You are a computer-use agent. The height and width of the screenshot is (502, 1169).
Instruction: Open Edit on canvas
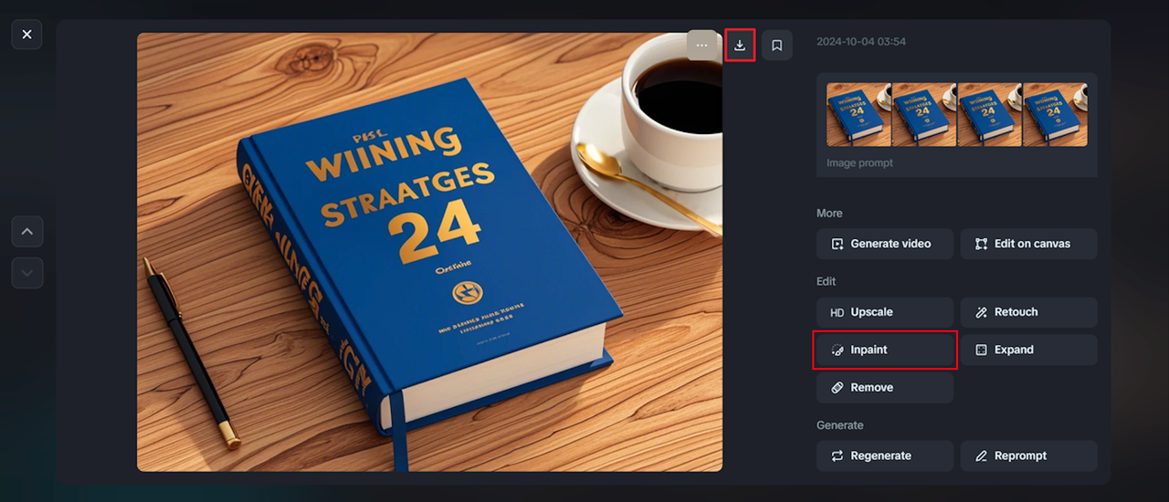[x=1028, y=244]
